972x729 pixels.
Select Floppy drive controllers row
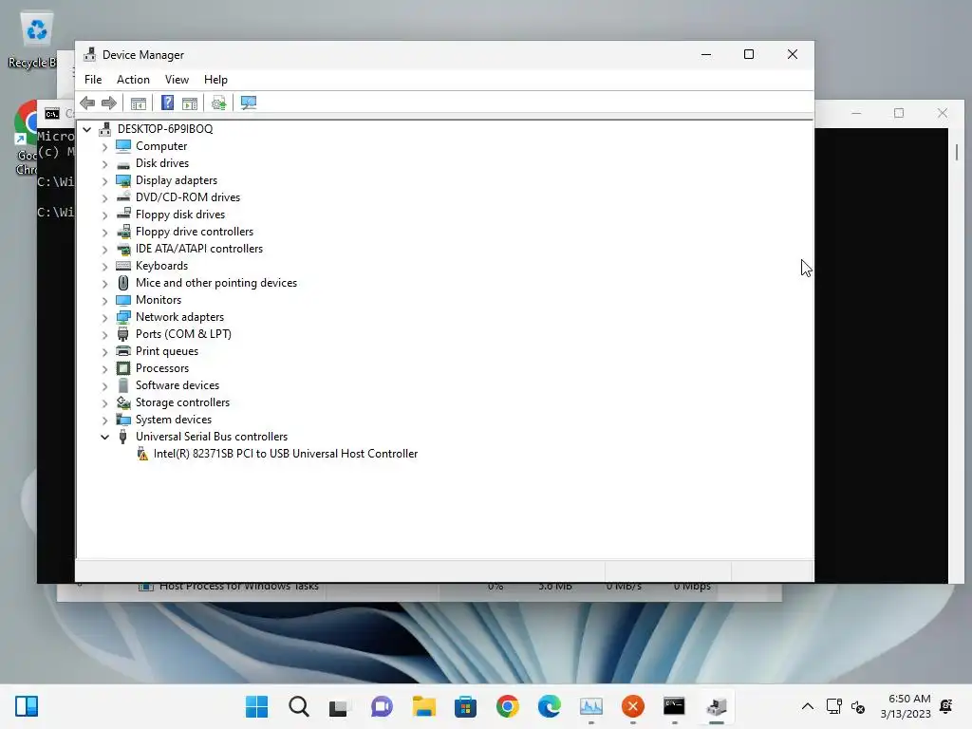pos(195,232)
